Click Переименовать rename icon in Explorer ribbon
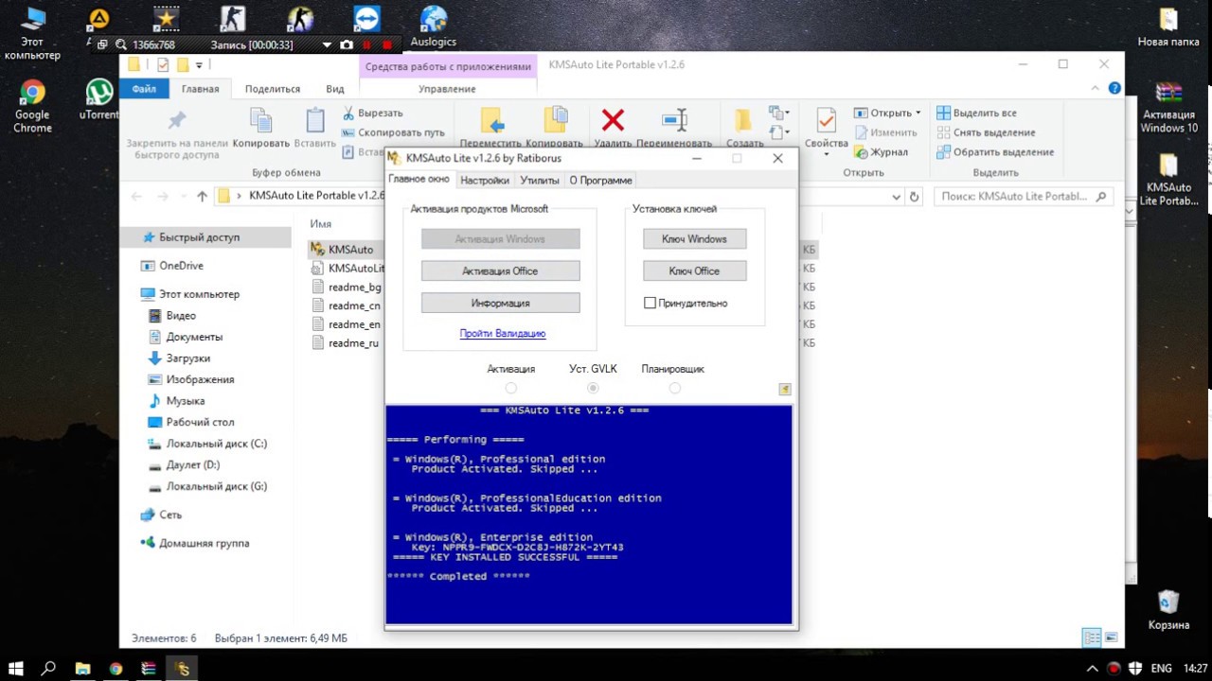 [674, 120]
